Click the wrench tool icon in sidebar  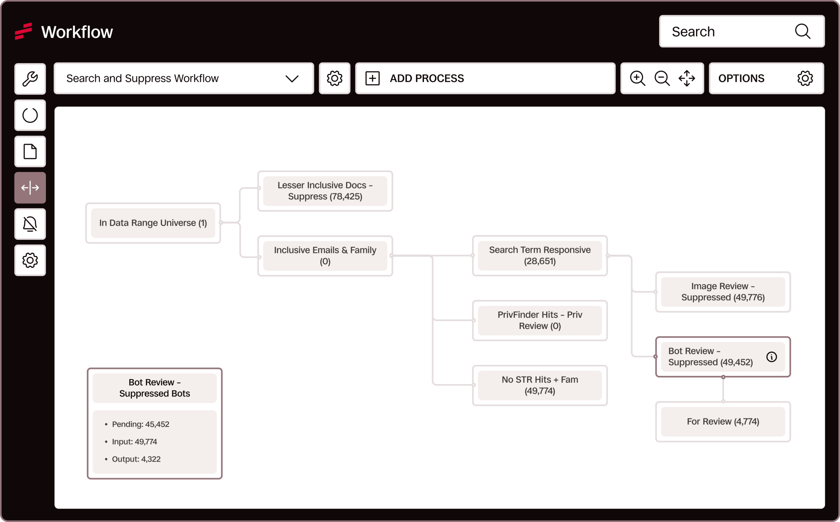click(x=30, y=79)
